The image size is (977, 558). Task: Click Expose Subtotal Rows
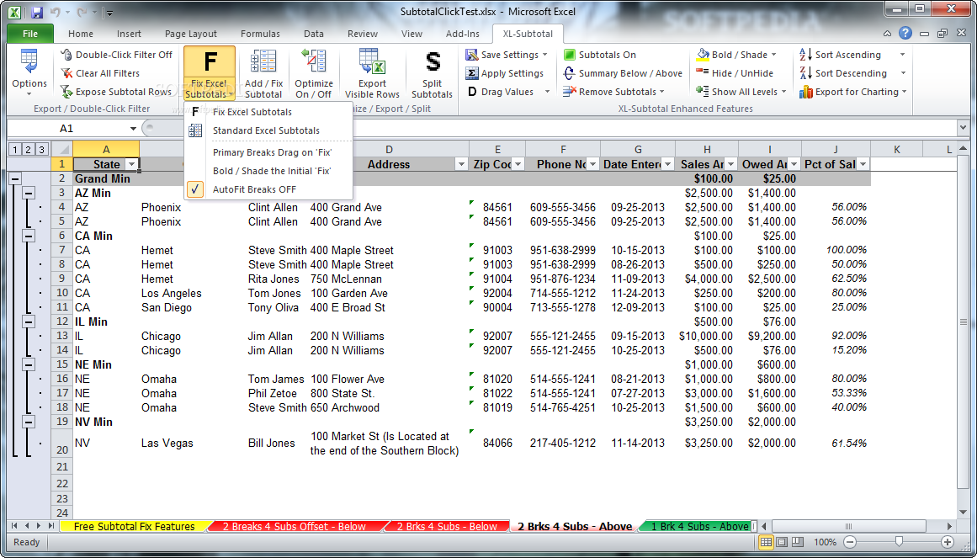(116, 93)
